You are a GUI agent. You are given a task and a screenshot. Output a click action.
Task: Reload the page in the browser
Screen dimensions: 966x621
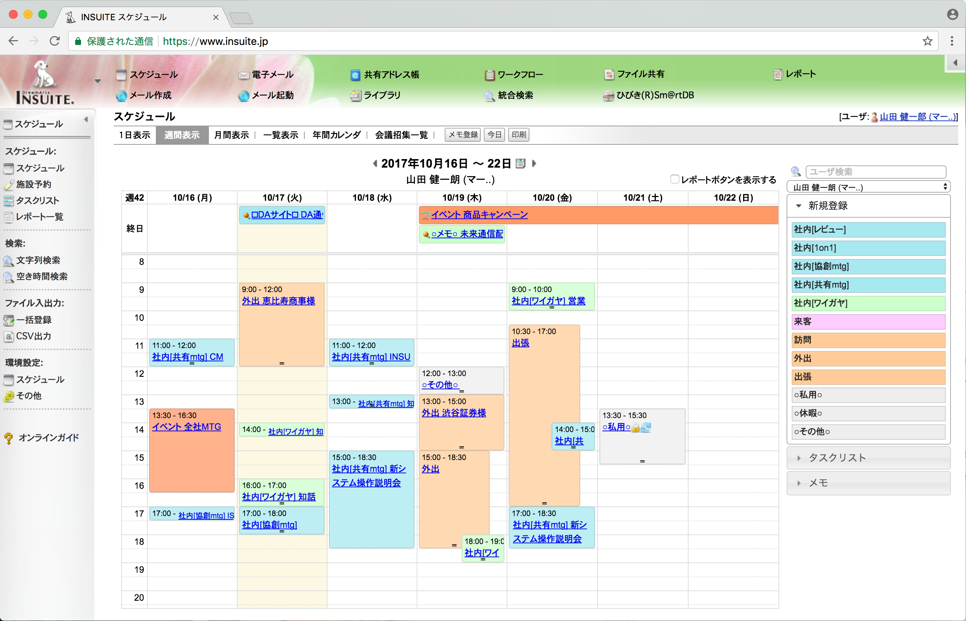point(55,41)
